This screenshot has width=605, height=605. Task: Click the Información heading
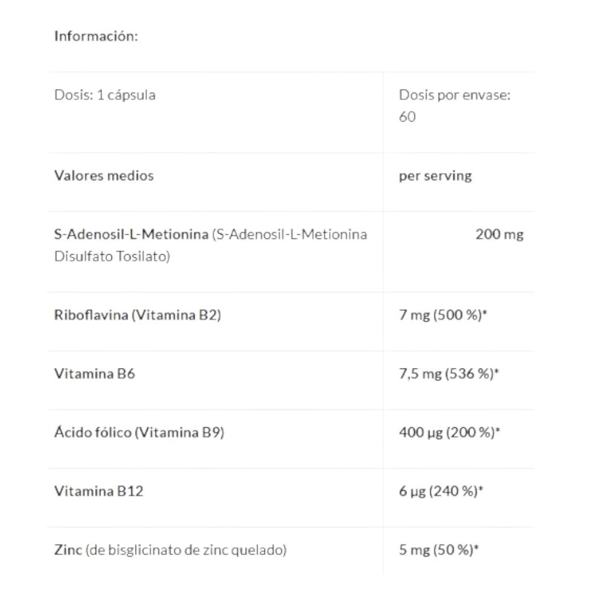pyautogui.click(x=96, y=36)
